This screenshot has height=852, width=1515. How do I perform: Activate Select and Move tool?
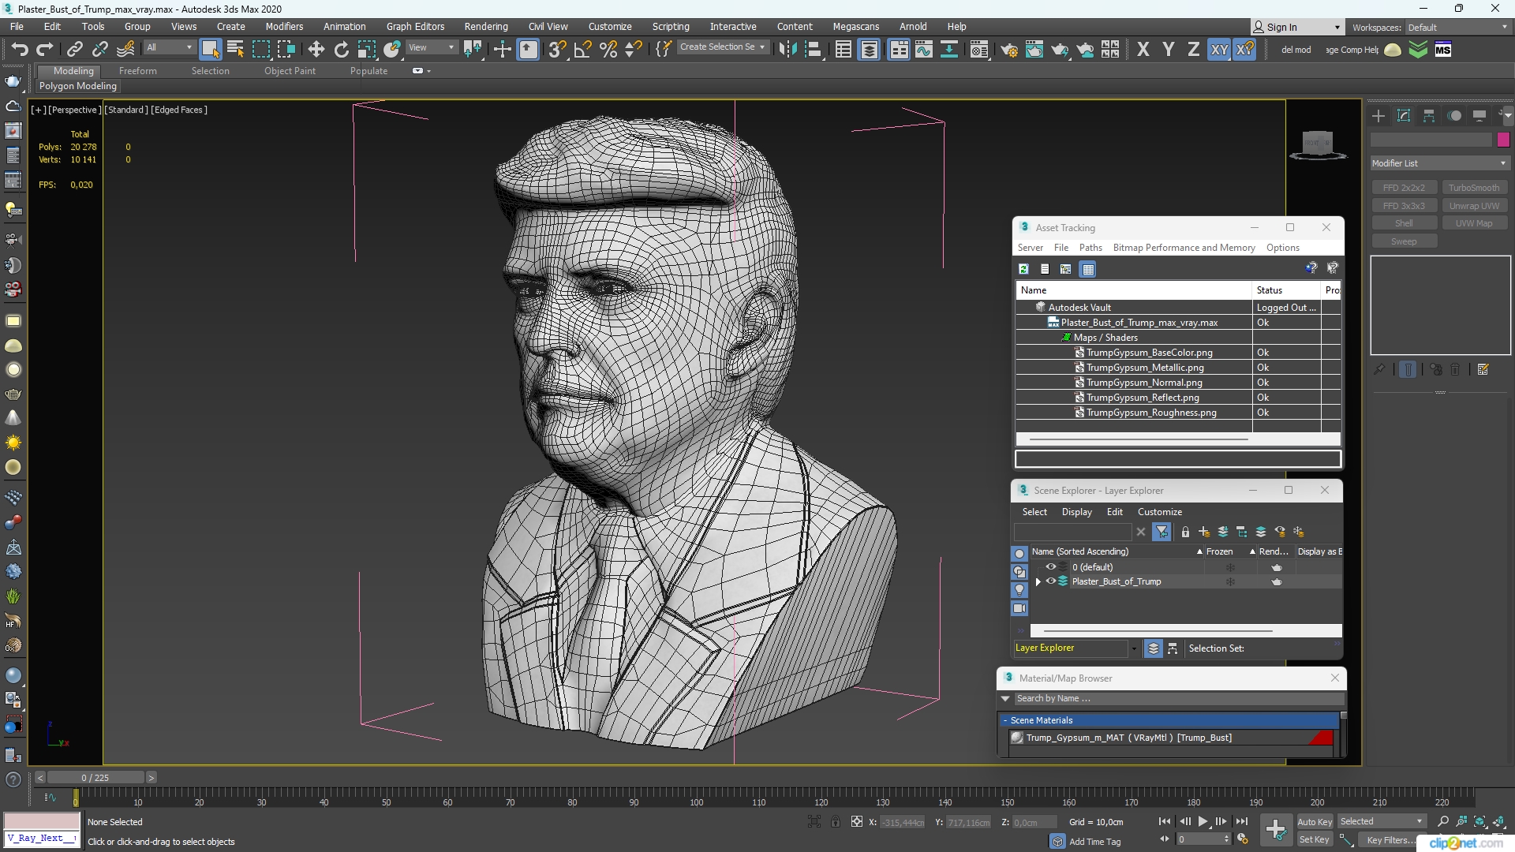point(316,50)
